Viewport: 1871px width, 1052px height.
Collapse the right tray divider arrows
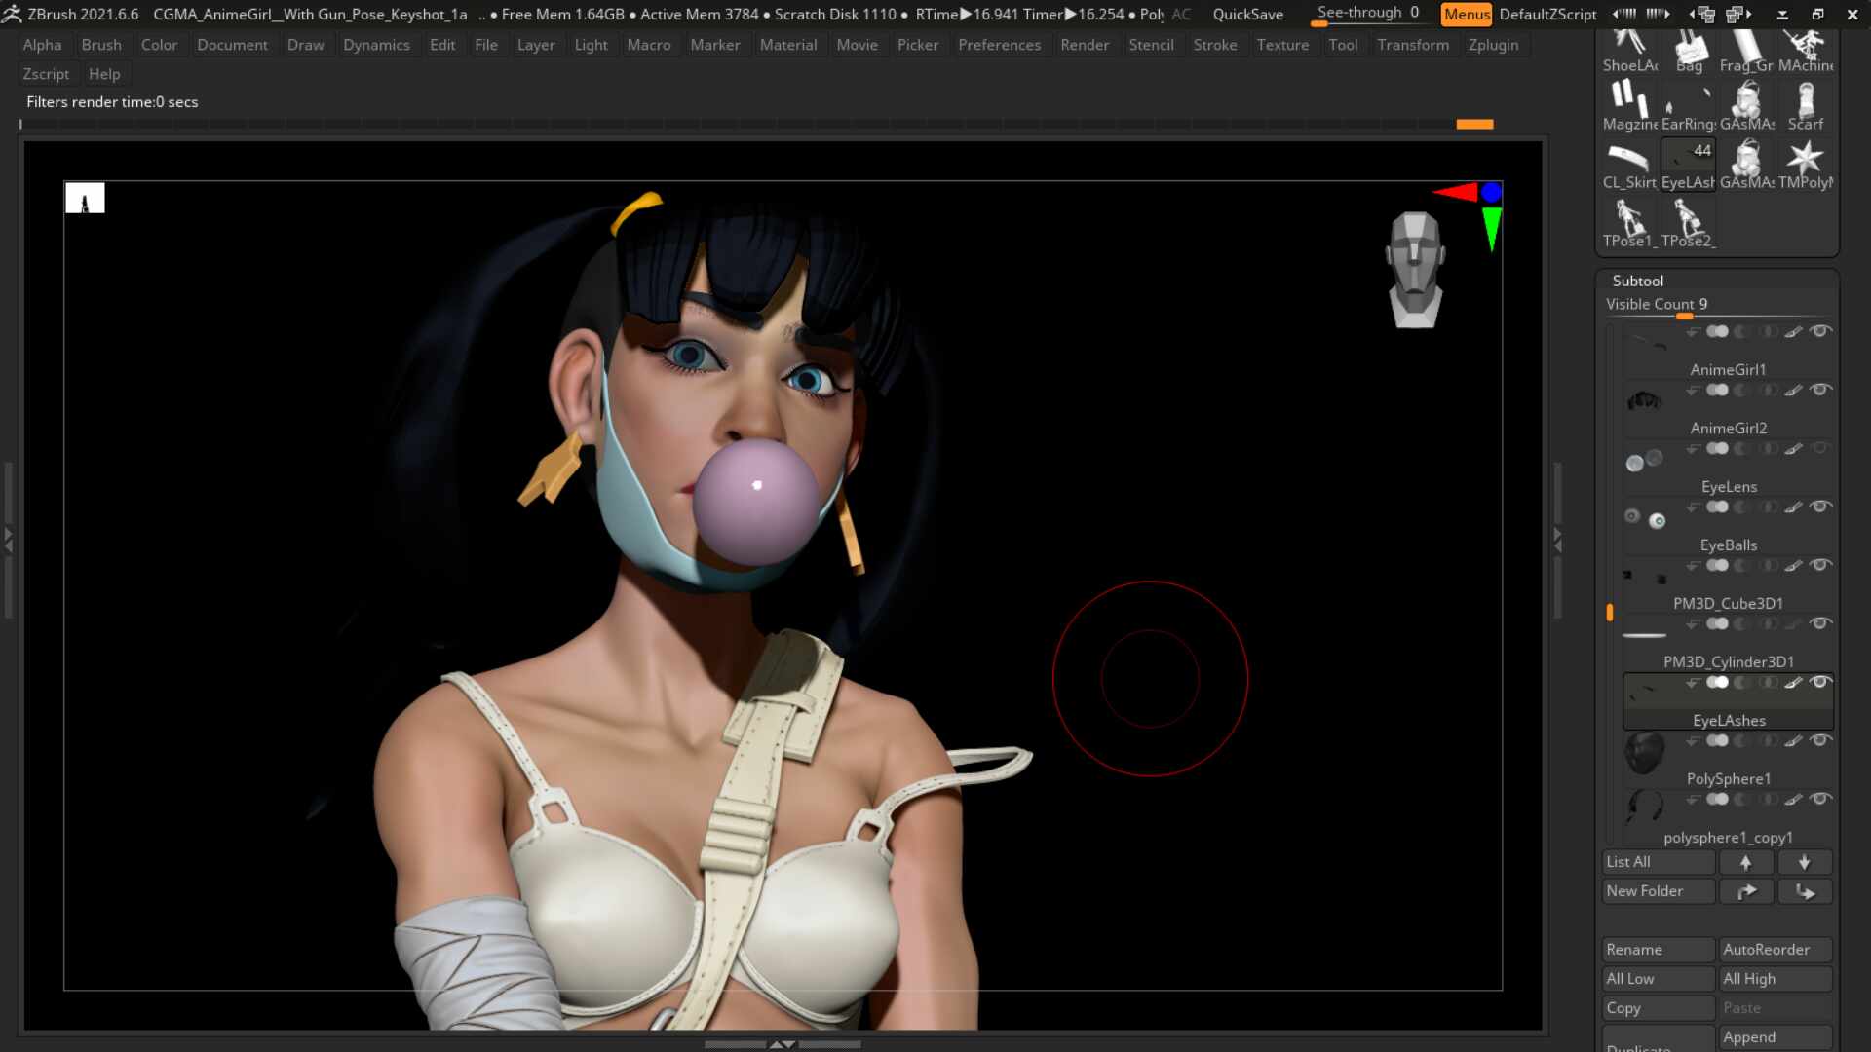click(1557, 540)
